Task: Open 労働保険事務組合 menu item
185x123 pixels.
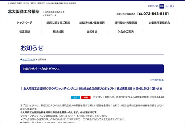Action: pyautogui.click(x=158, y=23)
